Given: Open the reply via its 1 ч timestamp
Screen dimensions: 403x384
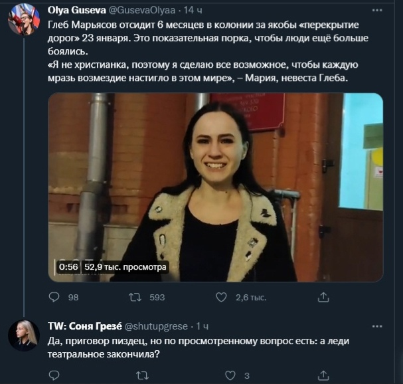Looking at the screenshot, I should (x=202, y=326).
